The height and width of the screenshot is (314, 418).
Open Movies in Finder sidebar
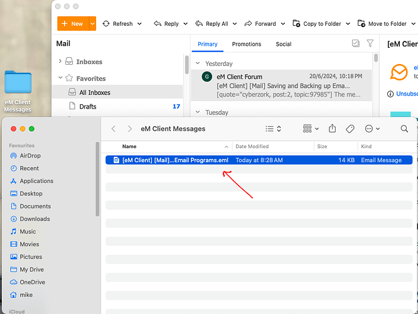24,244
